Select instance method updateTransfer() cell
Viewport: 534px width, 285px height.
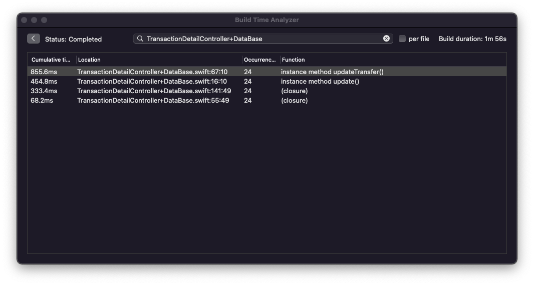[332, 72]
